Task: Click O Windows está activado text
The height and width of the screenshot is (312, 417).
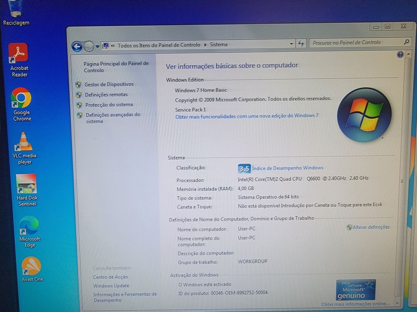Action: point(205,284)
